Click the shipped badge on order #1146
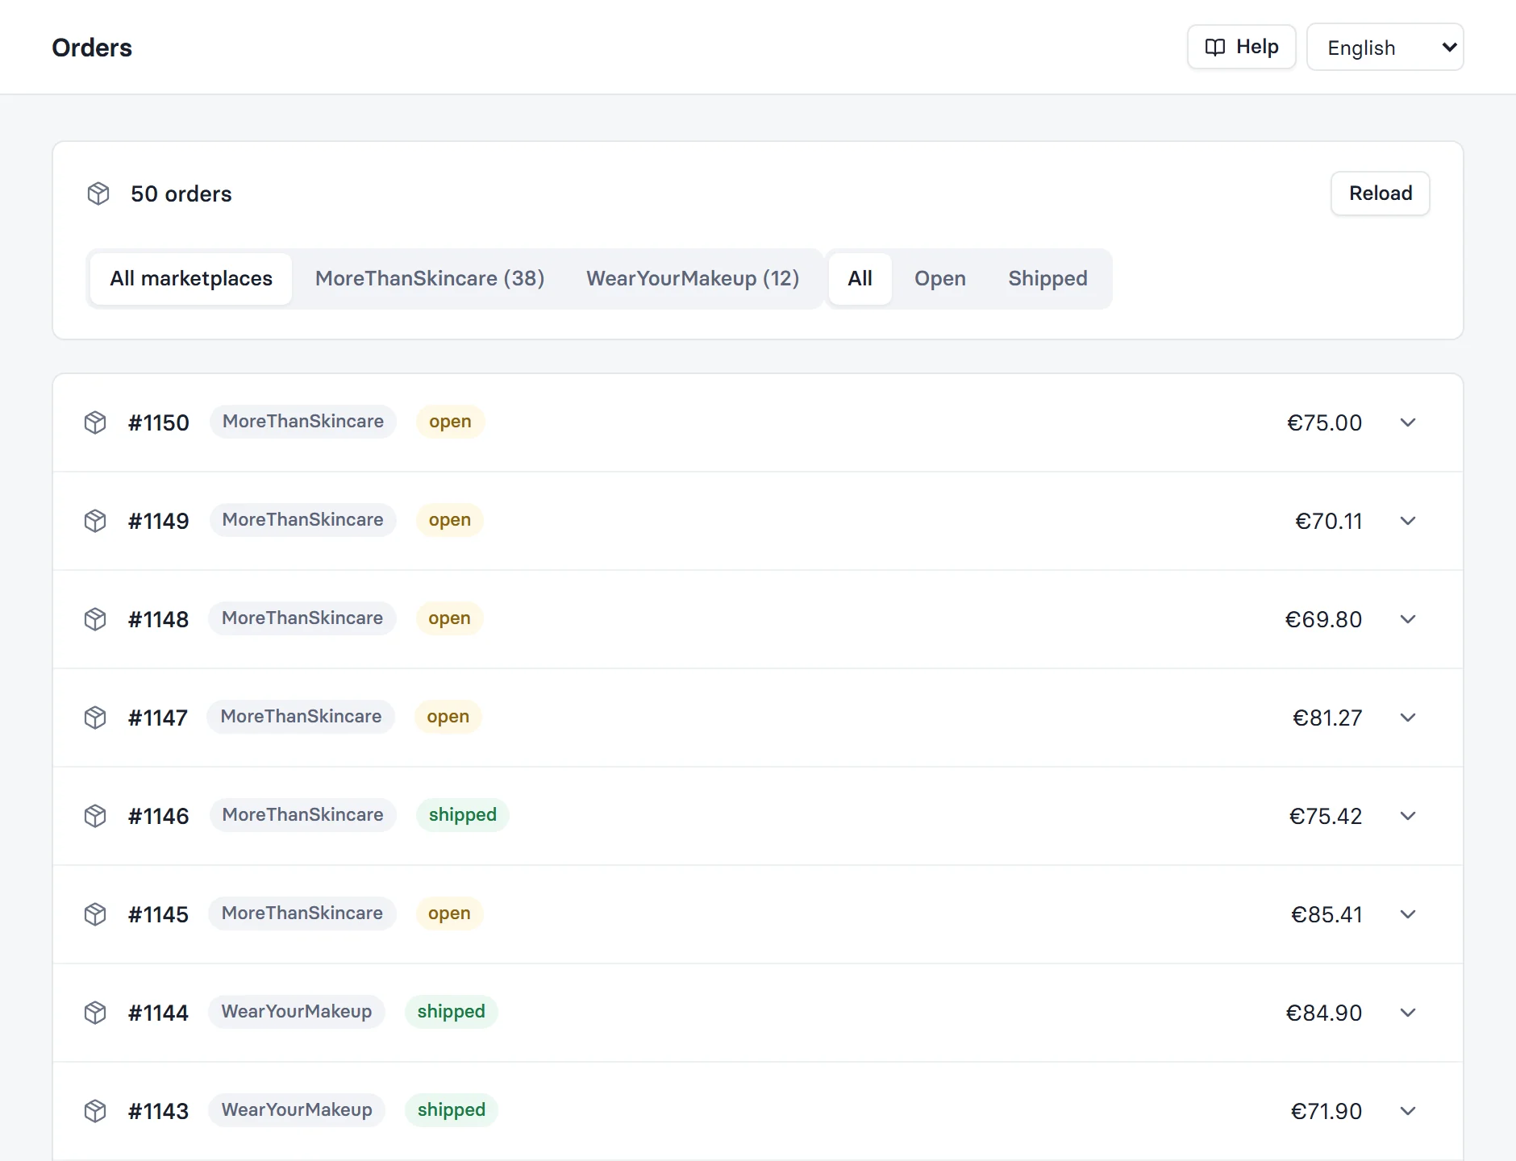1516x1161 pixels. (x=463, y=815)
